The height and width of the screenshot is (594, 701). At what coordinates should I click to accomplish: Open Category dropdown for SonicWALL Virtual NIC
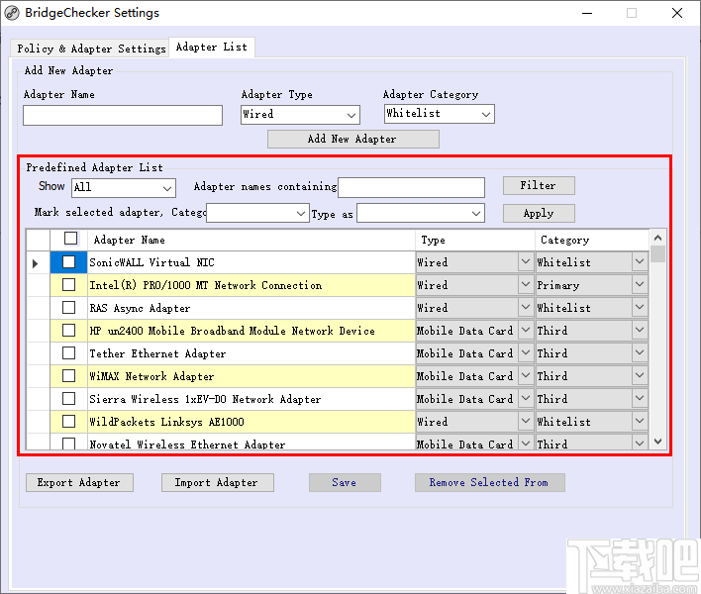click(640, 262)
